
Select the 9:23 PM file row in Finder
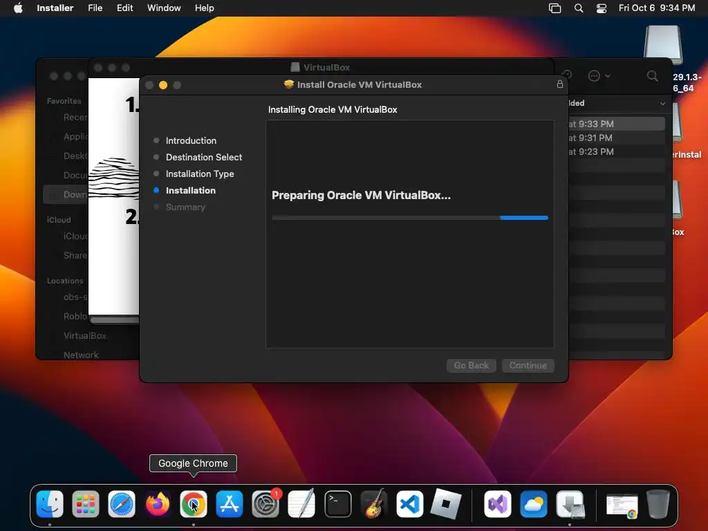coord(616,151)
